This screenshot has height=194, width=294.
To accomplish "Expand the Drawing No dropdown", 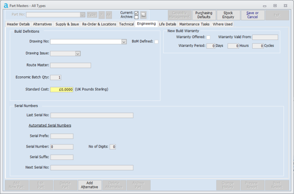I will (124, 42).
